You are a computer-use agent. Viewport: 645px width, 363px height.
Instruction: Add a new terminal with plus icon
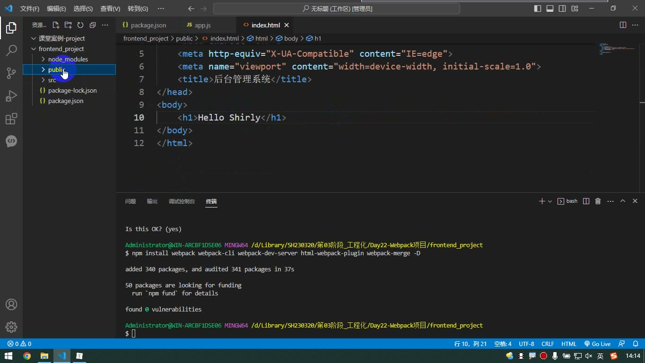(x=542, y=201)
